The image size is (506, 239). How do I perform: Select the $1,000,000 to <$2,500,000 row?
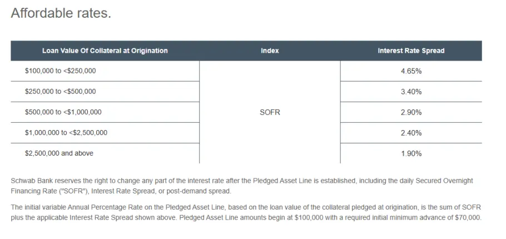click(246, 133)
